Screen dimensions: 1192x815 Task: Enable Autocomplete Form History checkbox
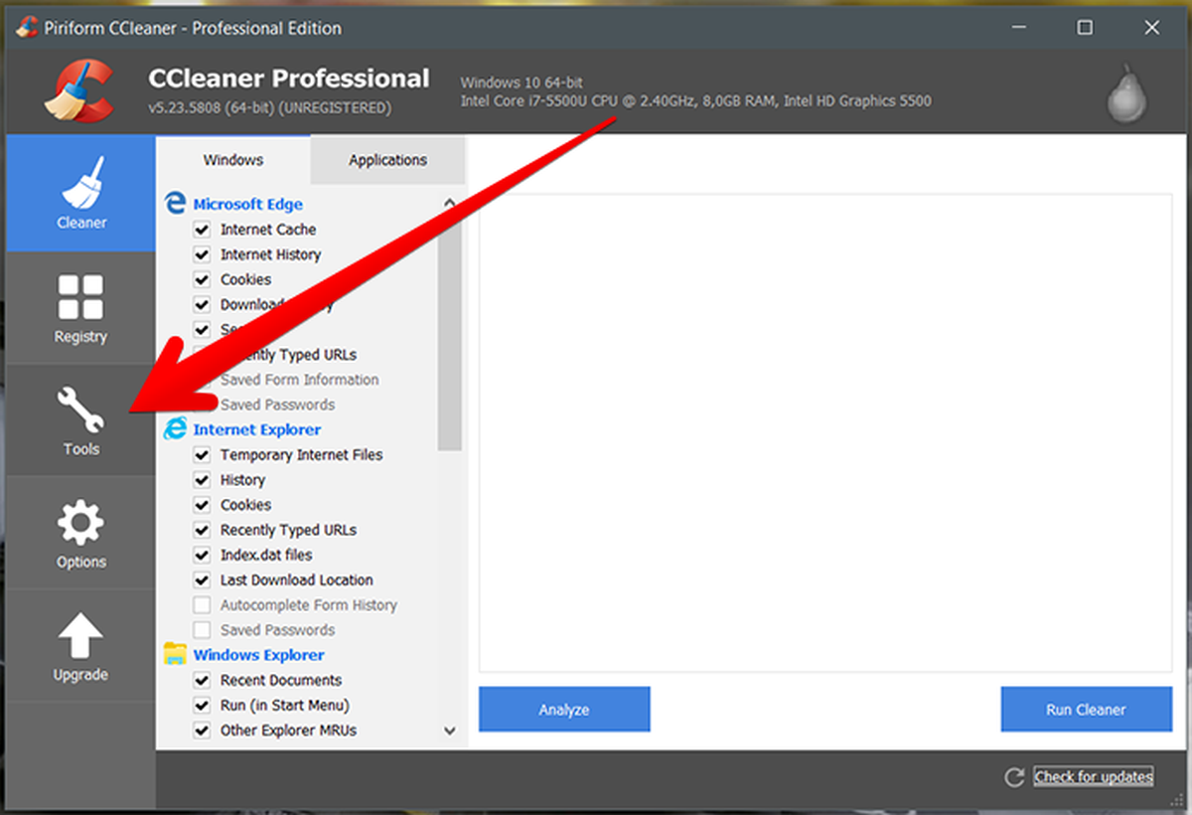click(203, 605)
